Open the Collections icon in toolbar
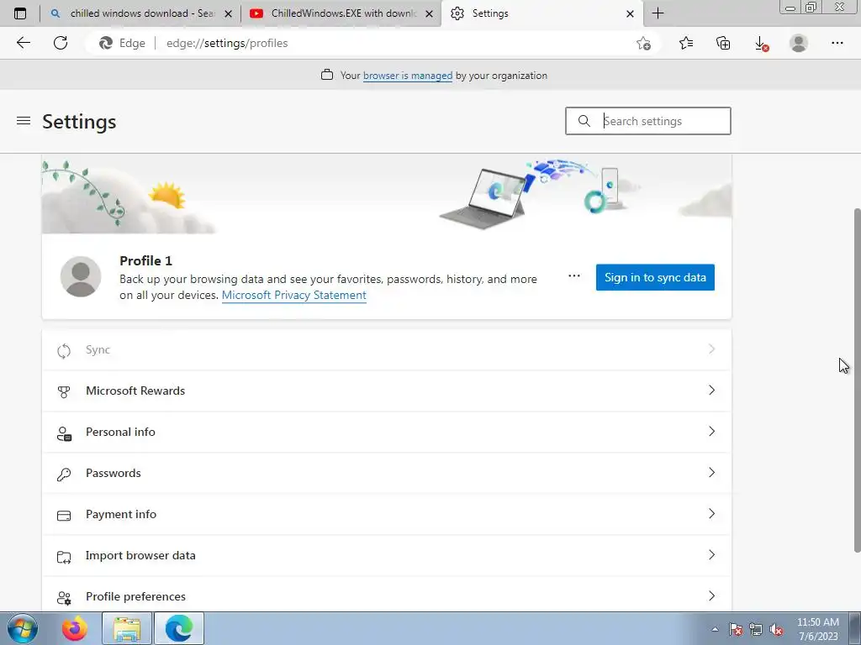 (x=723, y=43)
